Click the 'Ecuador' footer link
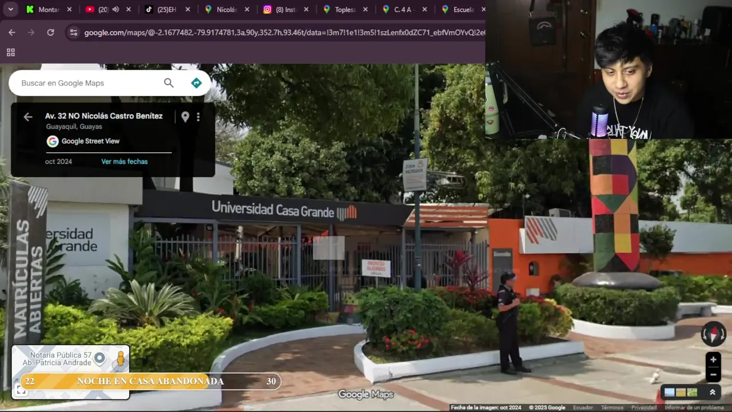The height and width of the screenshot is (412, 732). point(583,407)
